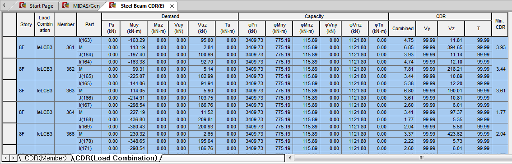
Task: Click the φPn (kN) column header
Action: point(252,28)
